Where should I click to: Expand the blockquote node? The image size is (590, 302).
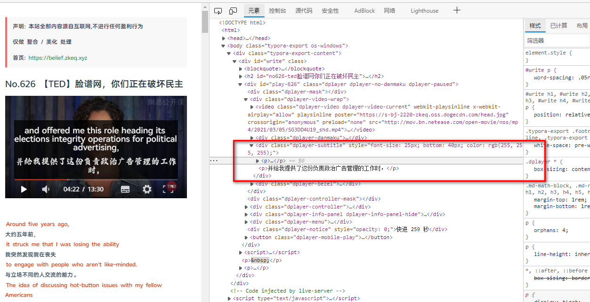point(241,69)
